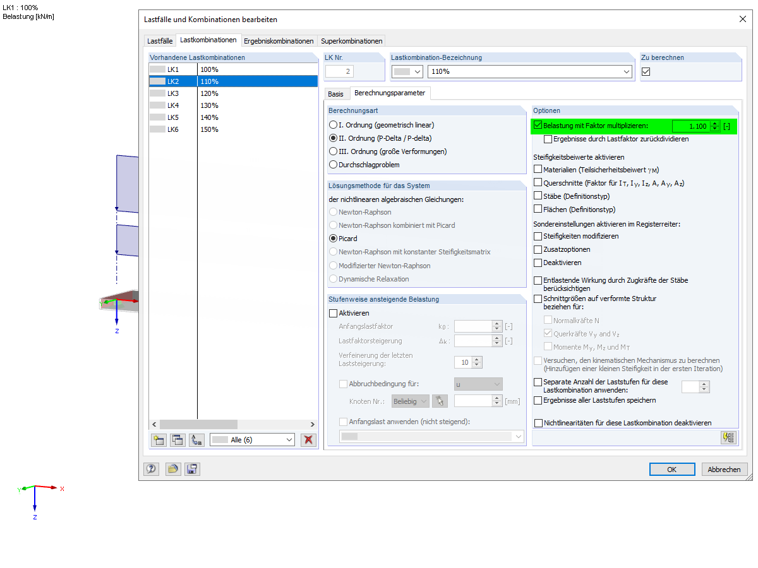
Task: Enable Entlastende Wirkung durch Zugkräfte
Action: pyautogui.click(x=538, y=280)
